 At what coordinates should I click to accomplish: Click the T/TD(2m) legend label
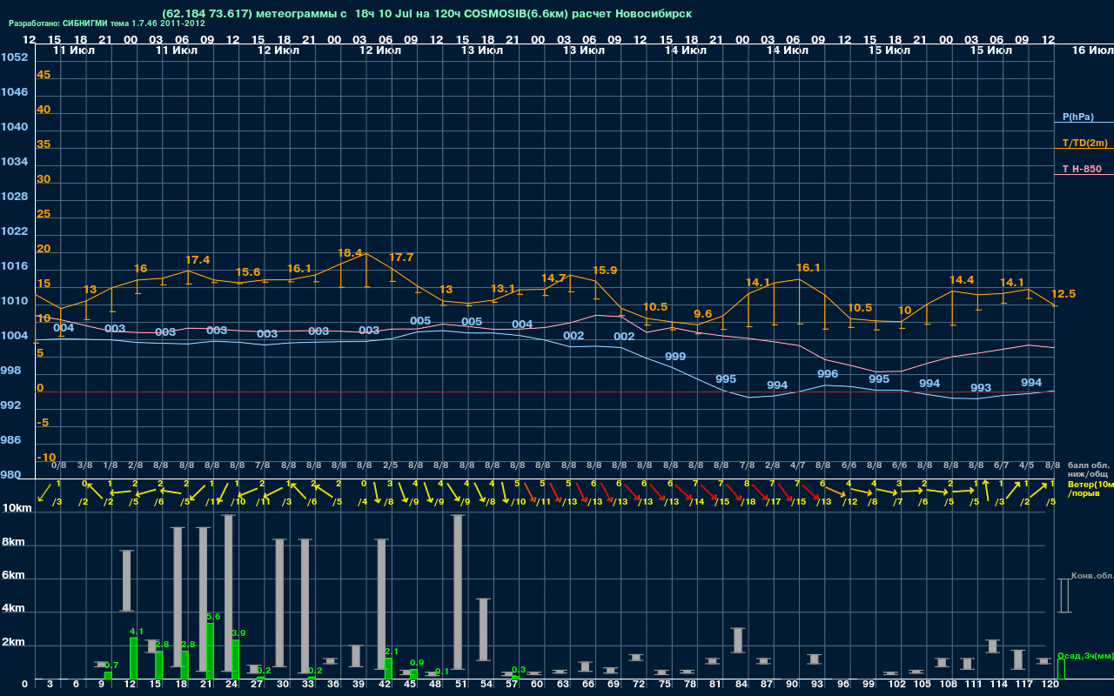tap(1085, 143)
